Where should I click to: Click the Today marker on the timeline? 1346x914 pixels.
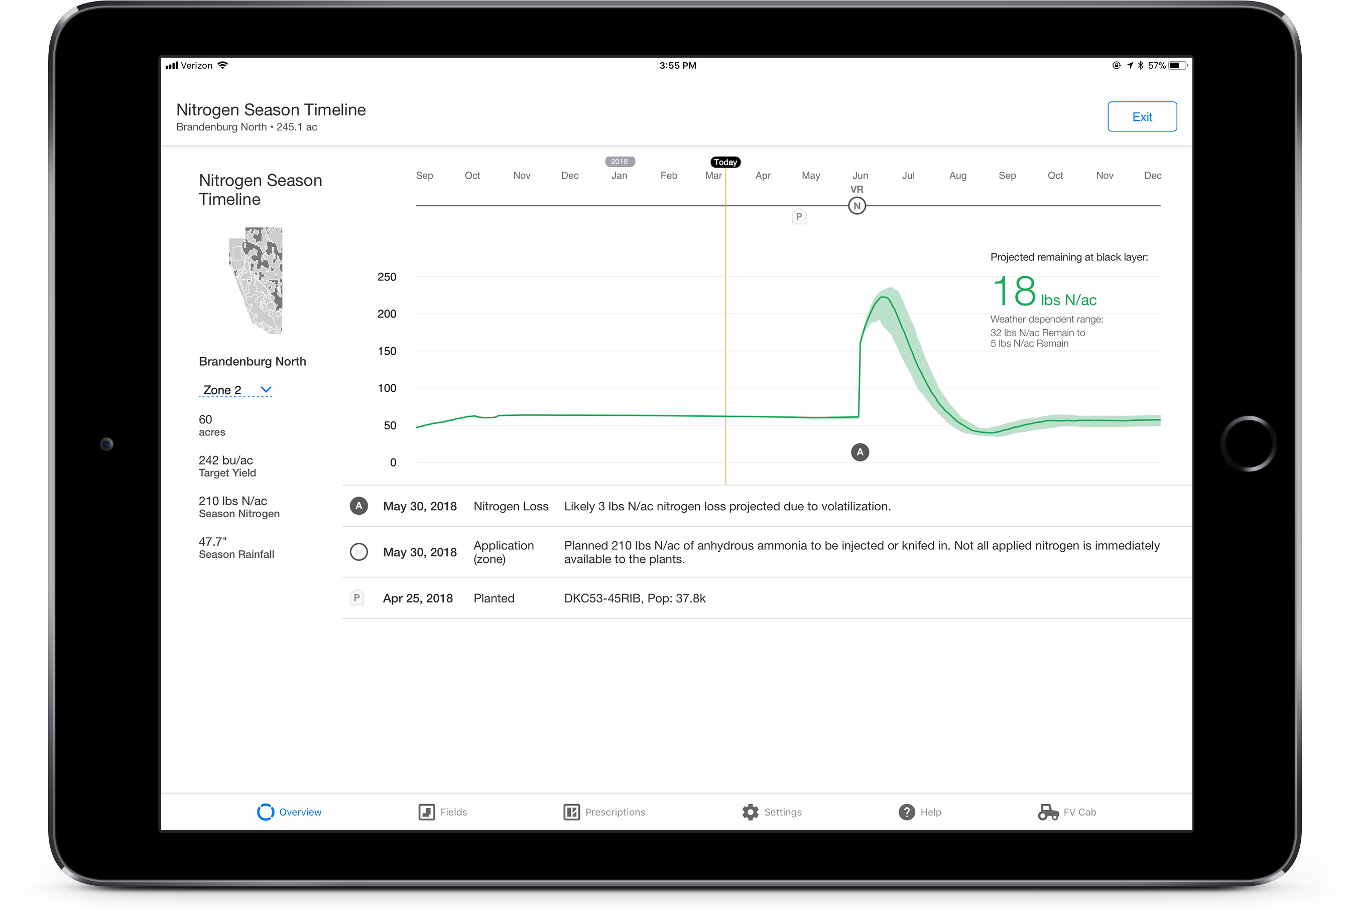click(x=724, y=161)
